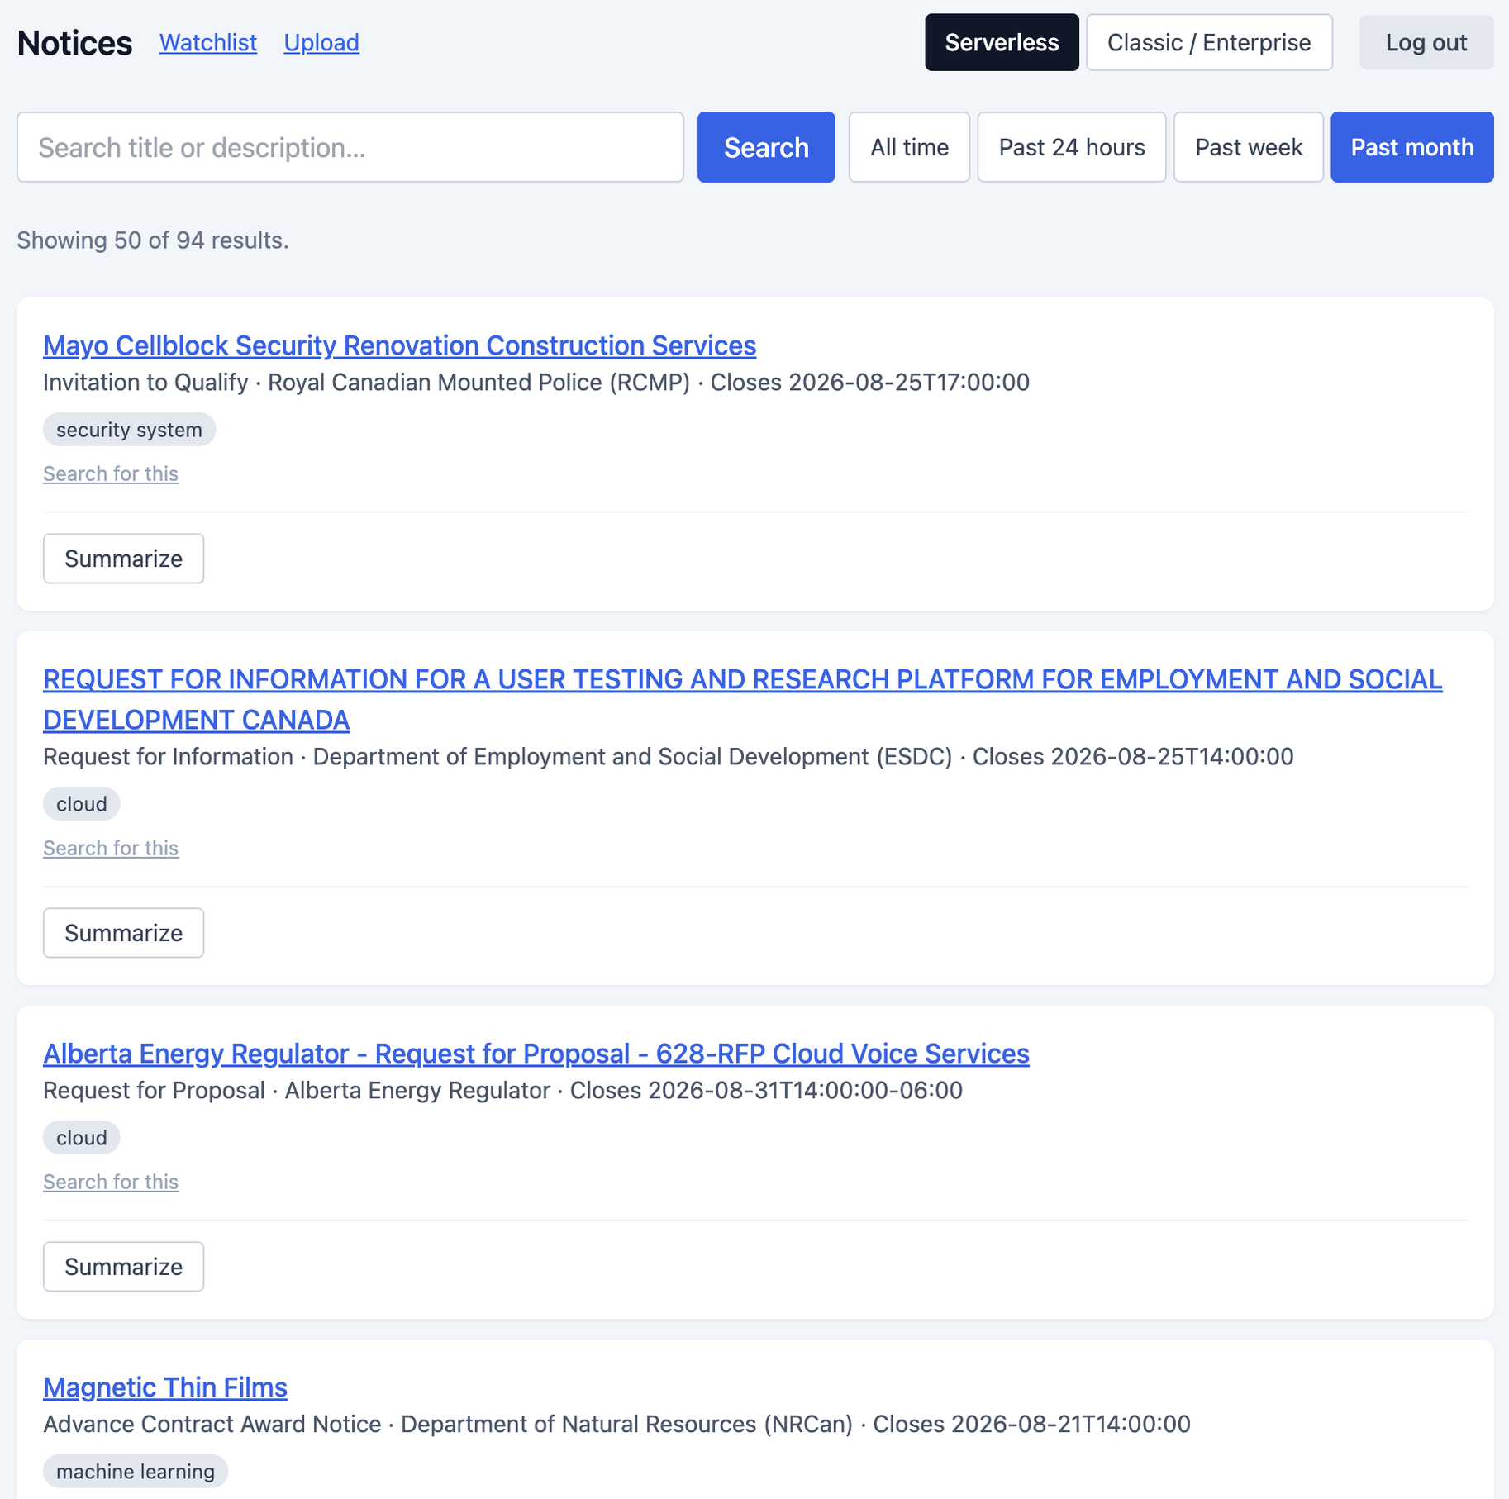
Task: Select the All time filter
Action: [909, 147]
